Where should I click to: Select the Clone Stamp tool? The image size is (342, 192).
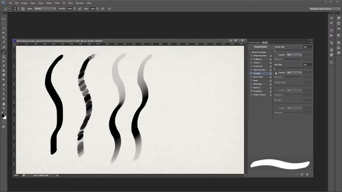(4, 57)
